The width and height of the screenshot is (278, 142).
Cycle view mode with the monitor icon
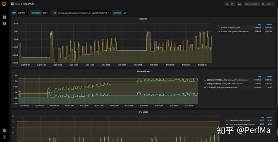(239, 4)
